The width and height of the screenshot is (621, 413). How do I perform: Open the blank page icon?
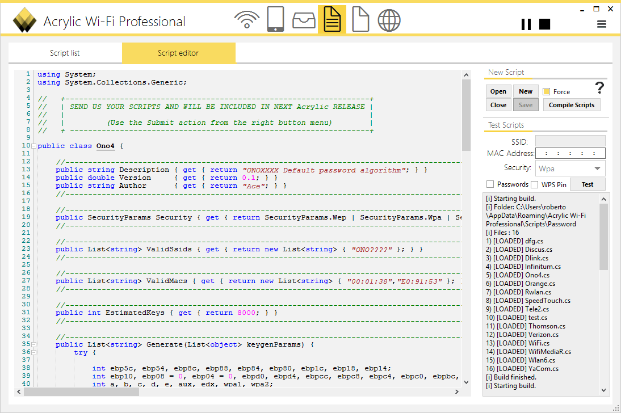[360, 19]
